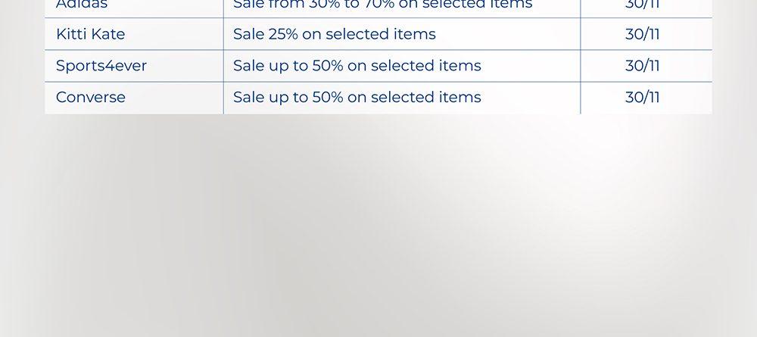This screenshot has height=337, width=757.
Task: Select the 30/11 date in Converse row
Action: (x=642, y=98)
